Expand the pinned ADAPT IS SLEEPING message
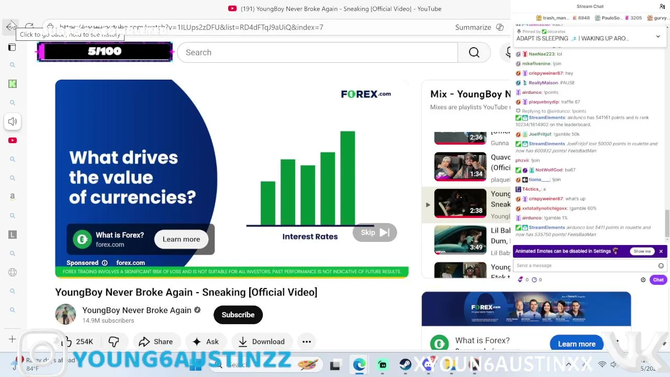 click(658, 37)
